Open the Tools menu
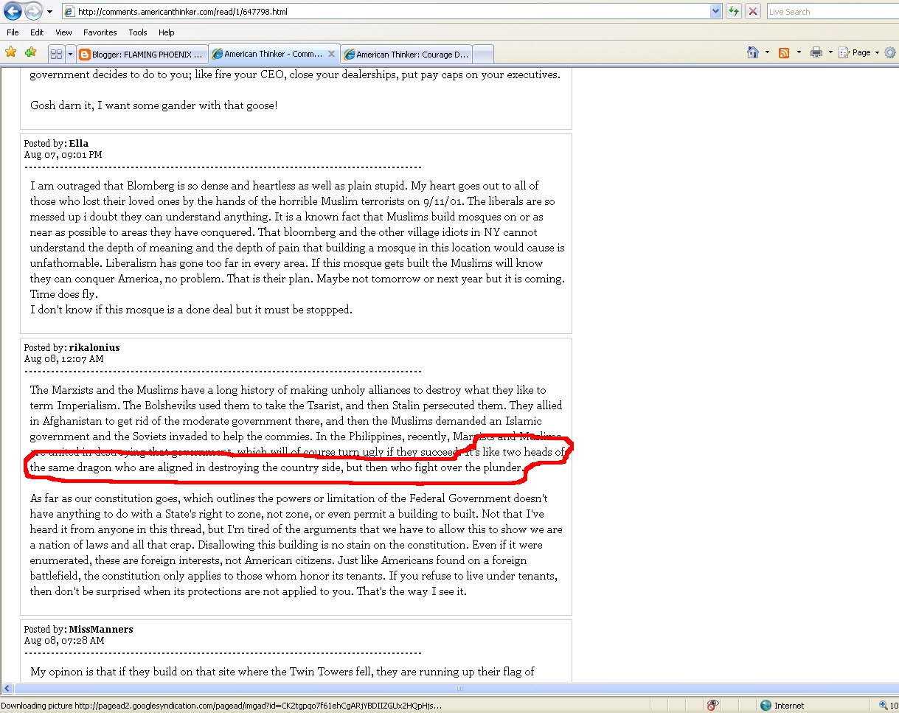899x713 pixels. coord(138,32)
